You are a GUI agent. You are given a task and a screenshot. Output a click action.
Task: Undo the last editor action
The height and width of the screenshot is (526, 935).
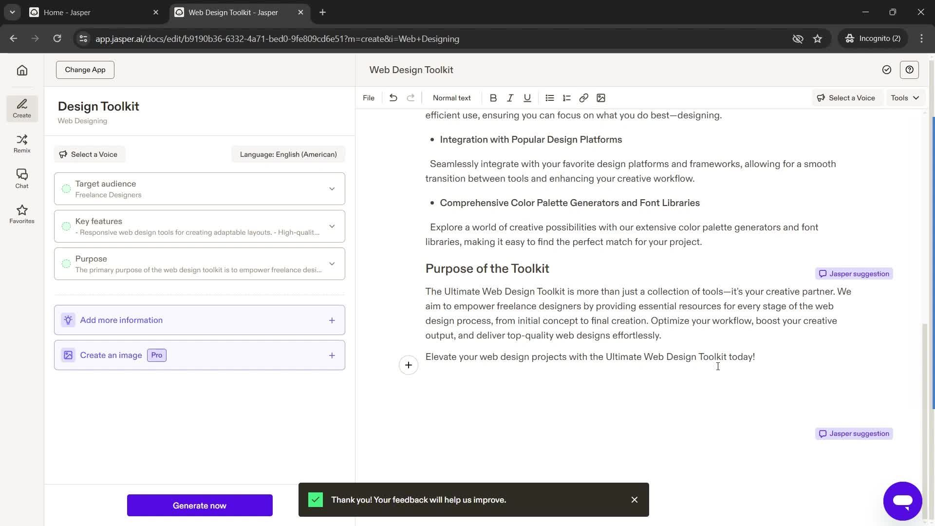(x=393, y=98)
